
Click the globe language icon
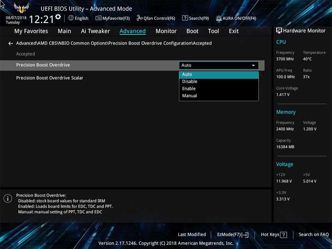click(x=71, y=18)
